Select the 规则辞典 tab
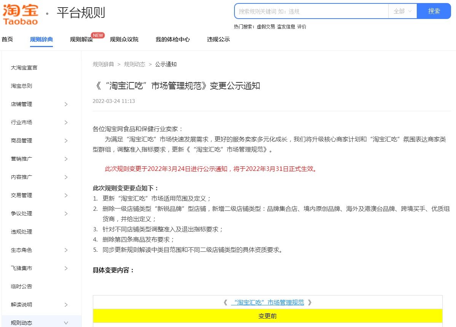The width and height of the screenshot is (456, 327). click(x=41, y=39)
